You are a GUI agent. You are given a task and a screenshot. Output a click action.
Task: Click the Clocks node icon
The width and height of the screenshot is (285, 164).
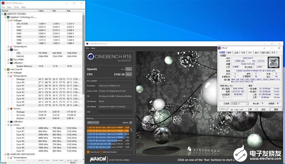click(11, 125)
